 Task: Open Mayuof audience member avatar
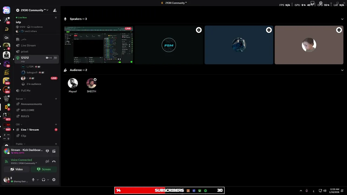pyautogui.click(x=73, y=83)
